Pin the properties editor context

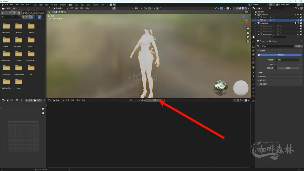[301, 41]
